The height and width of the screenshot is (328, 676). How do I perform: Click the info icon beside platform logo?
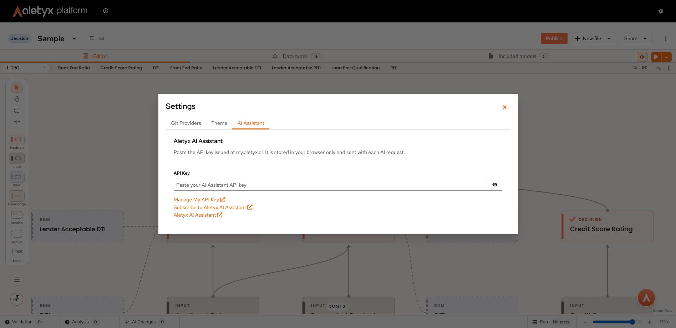click(x=106, y=11)
